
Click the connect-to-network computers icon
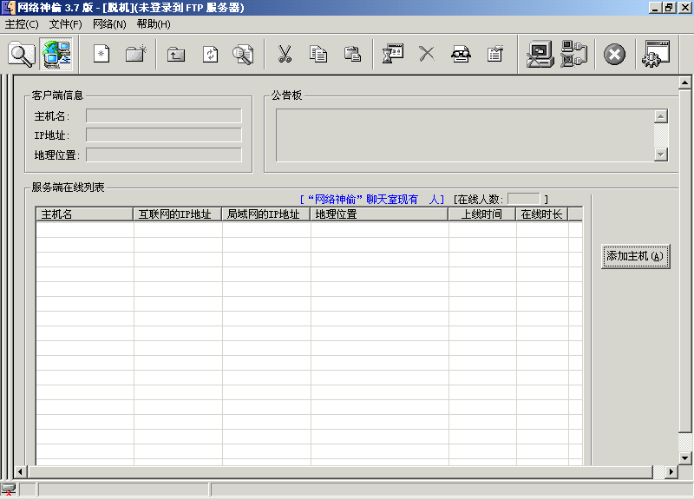(x=57, y=54)
